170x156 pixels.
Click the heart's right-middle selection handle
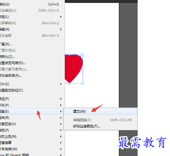(x=83, y=69)
